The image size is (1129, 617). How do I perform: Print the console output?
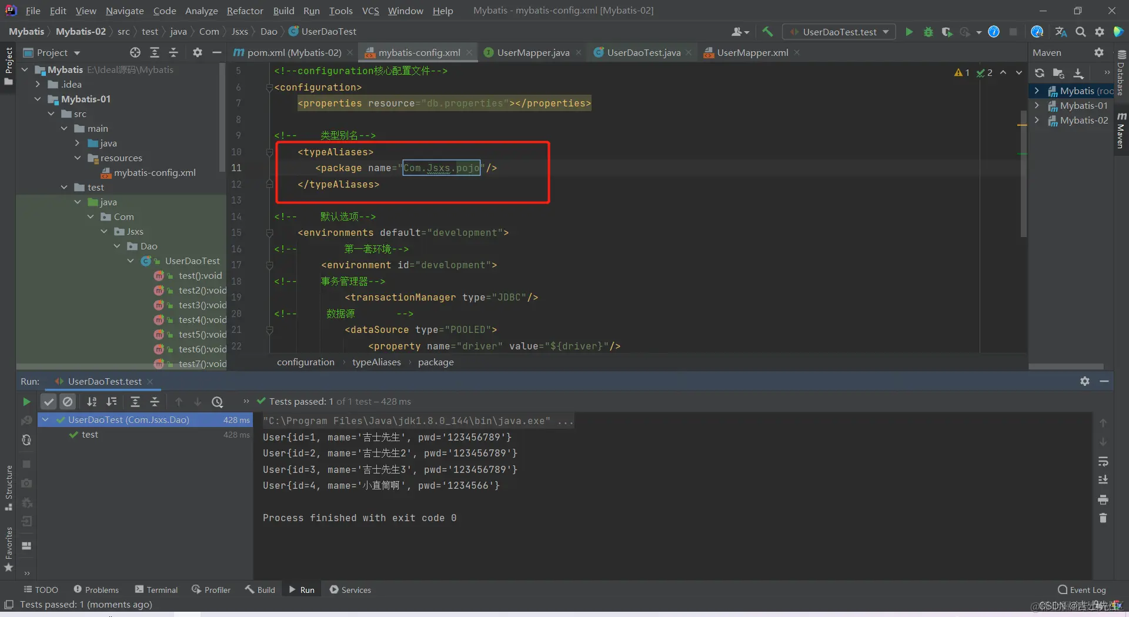(x=1103, y=499)
